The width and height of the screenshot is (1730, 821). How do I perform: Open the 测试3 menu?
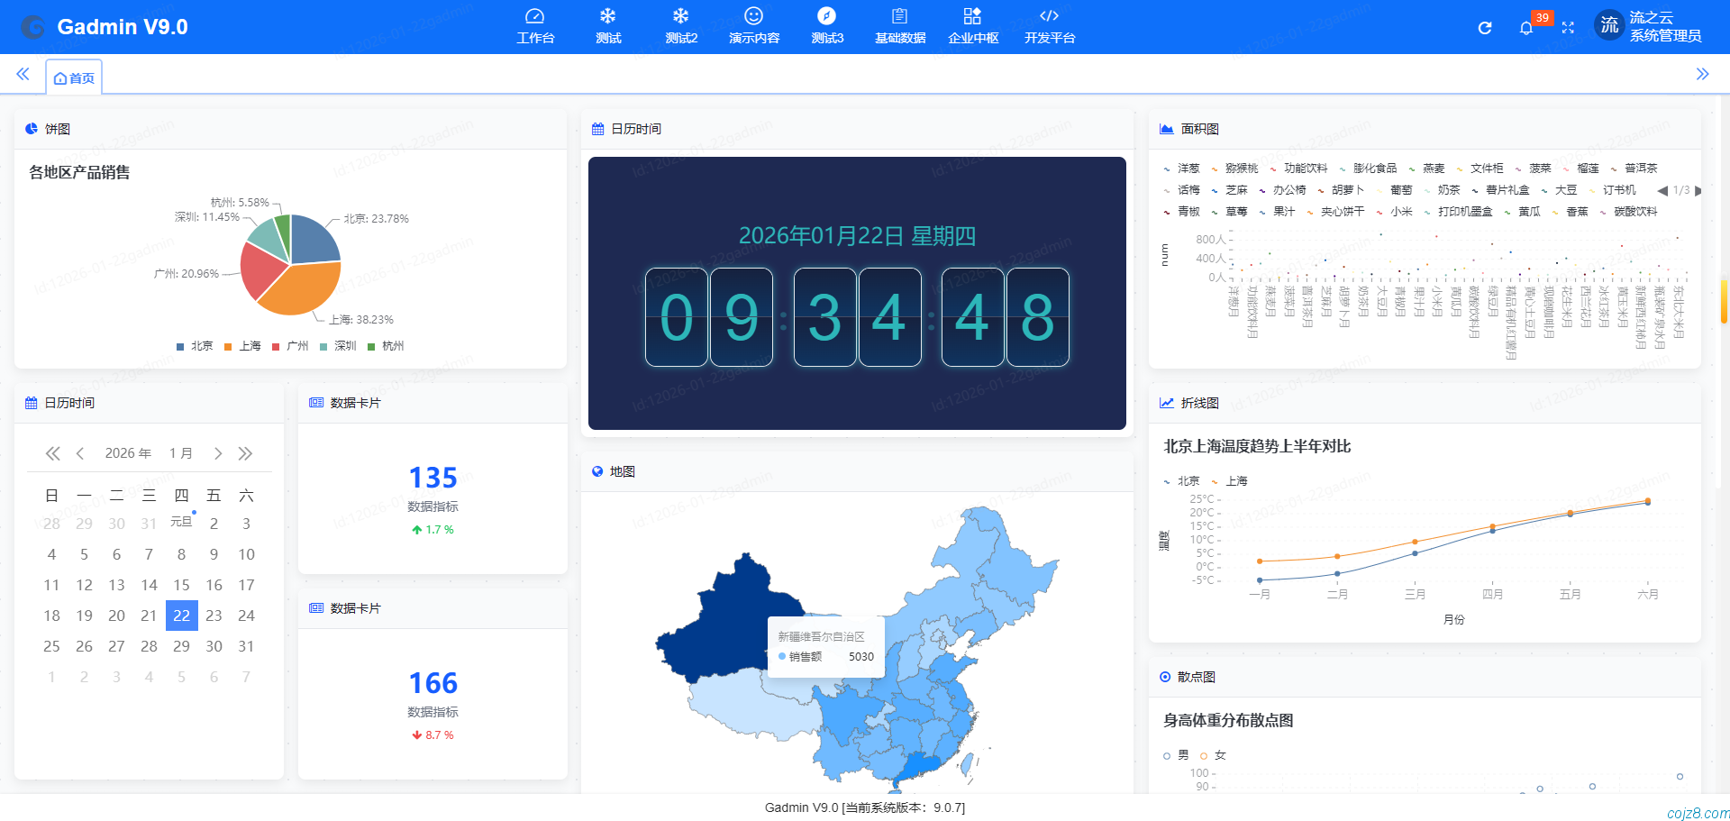(x=827, y=26)
